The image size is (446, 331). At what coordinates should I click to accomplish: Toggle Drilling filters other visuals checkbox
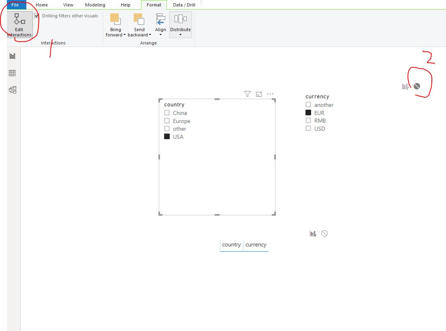(37, 16)
